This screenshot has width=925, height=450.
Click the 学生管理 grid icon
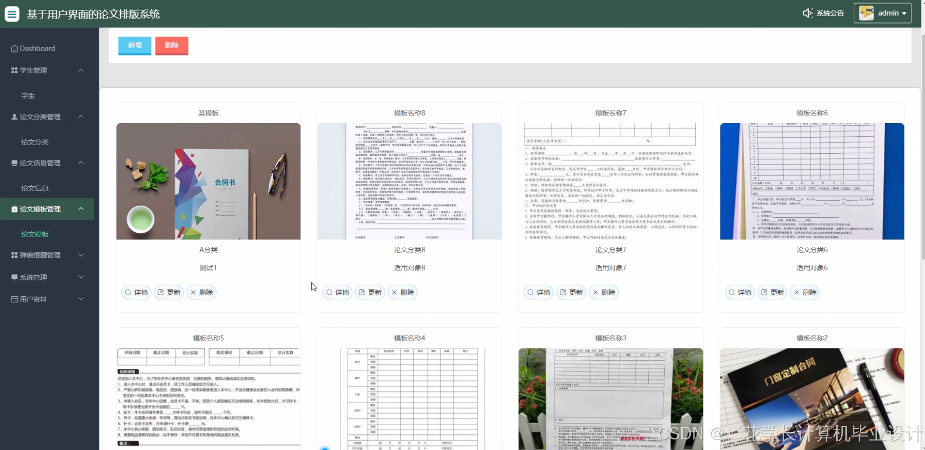pyautogui.click(x=15, y=71)
